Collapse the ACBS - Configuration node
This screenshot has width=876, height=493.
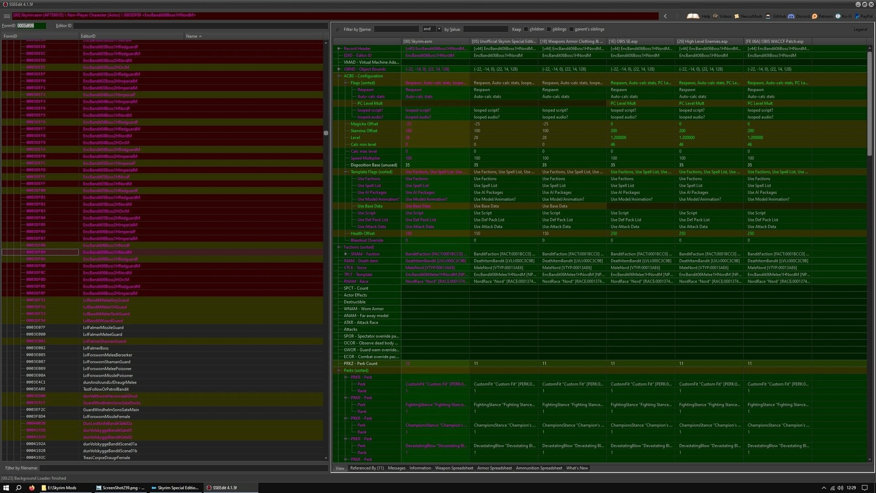click(339, 76)
